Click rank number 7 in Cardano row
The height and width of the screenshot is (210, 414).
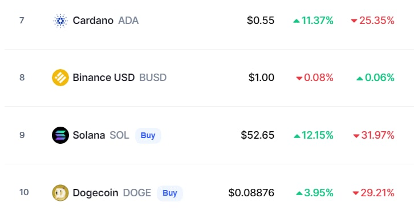[x=22, y=21]
